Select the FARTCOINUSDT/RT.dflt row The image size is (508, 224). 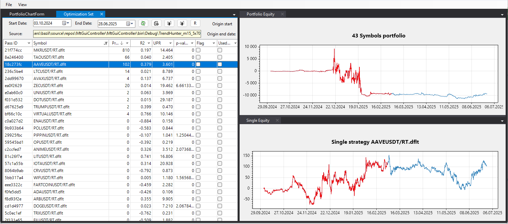[120, 185]
